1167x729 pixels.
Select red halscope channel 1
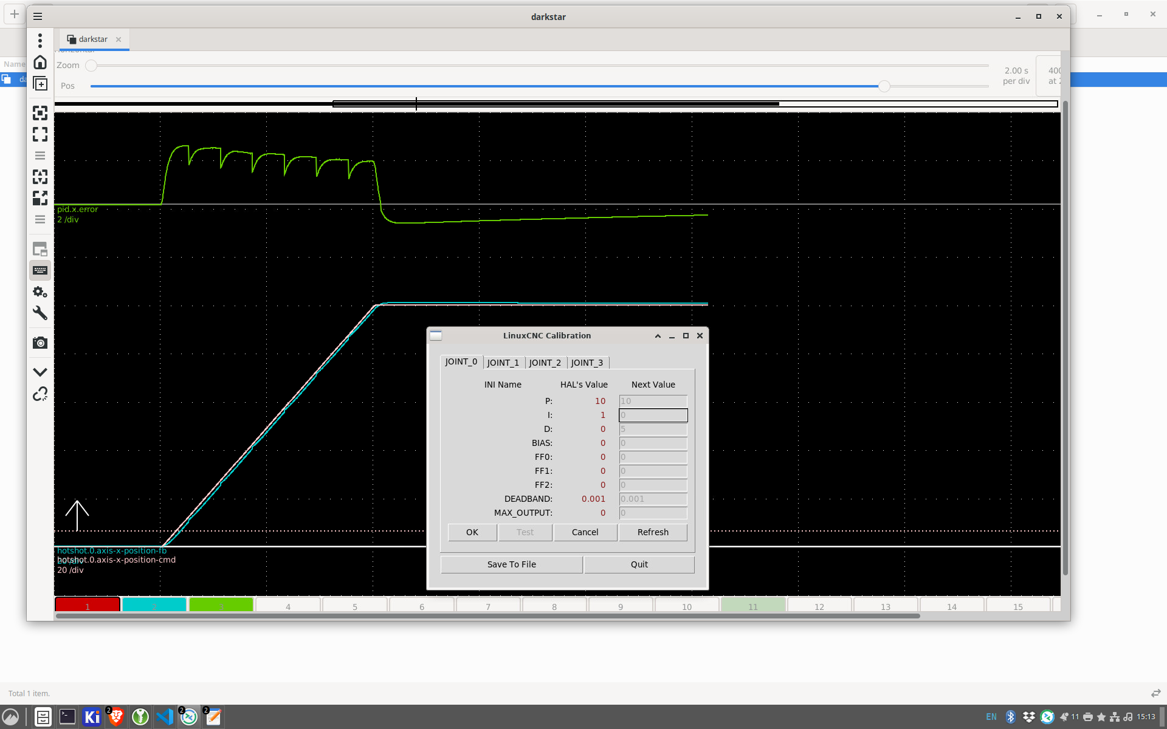coord(88,604)
